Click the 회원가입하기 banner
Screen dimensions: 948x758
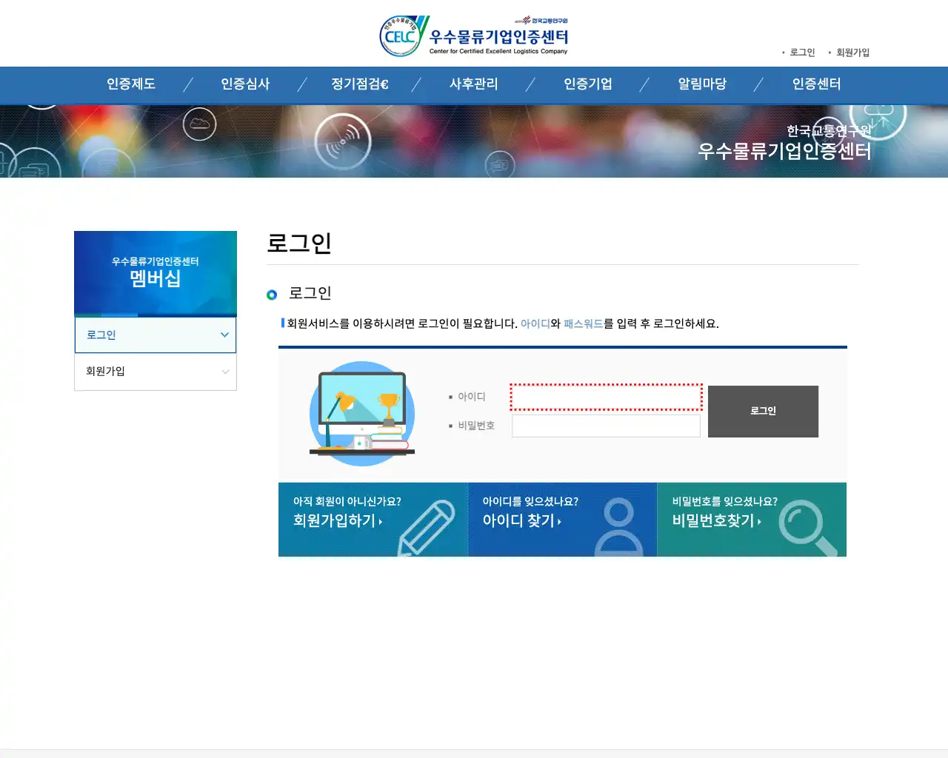[x=373, y=520]
